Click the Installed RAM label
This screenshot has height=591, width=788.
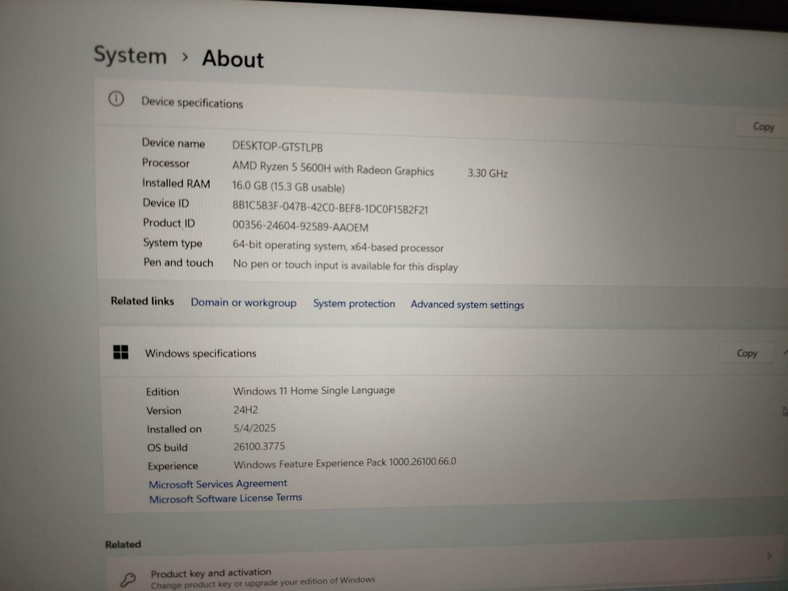point(176,183)
